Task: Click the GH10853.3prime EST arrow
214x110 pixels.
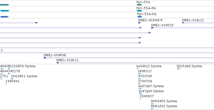Action: (x=12, y=79)
